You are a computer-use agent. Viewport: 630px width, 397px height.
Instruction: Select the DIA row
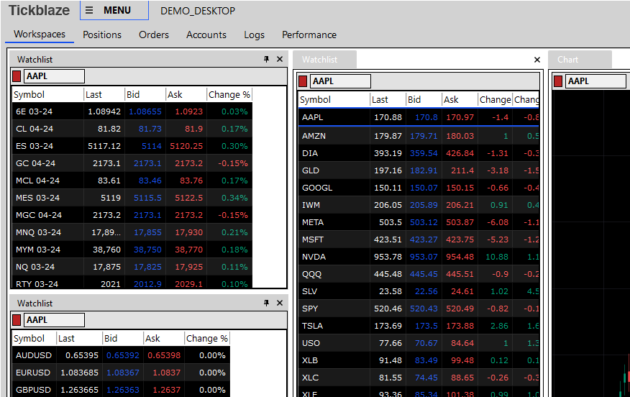pos(419,153)
